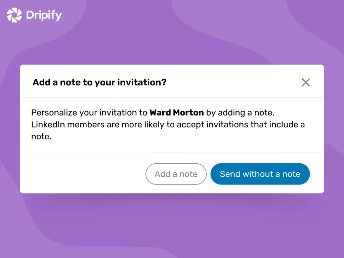Image resolution: width=344 pixels, height=258 pixels.
Task: Click the colorful pinwheel emblem beside Dripify
Action: point(13,14)
